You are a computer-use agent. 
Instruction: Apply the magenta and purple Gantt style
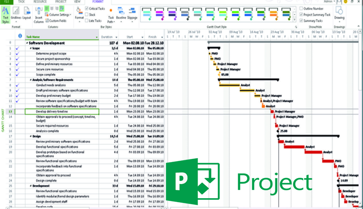pos(160,14)
